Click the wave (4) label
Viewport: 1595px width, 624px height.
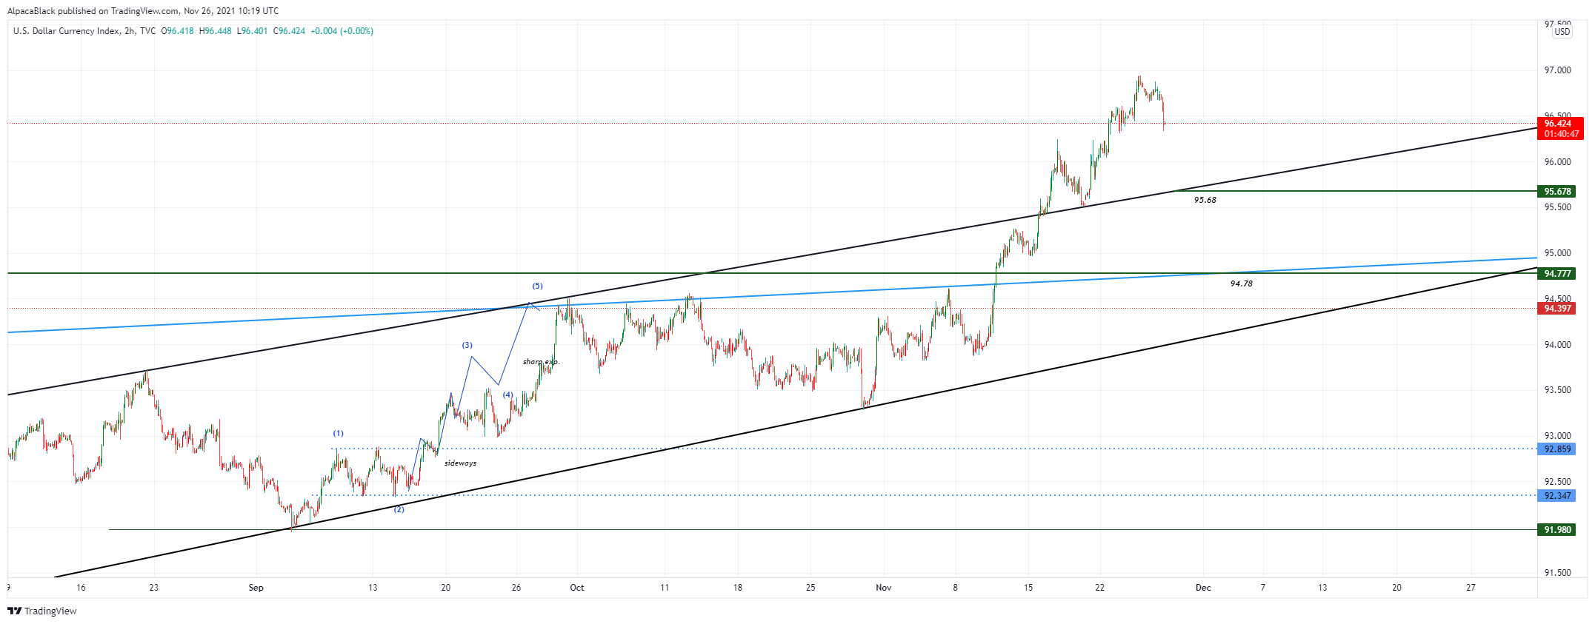click(x=507, y=395)
